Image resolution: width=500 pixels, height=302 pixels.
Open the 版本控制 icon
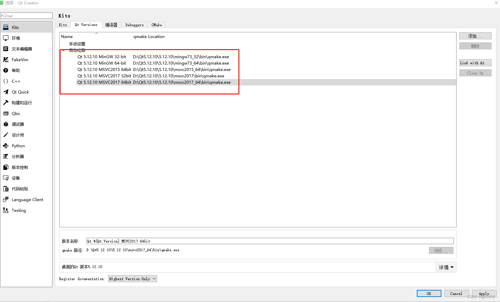(x=6, y=167)
